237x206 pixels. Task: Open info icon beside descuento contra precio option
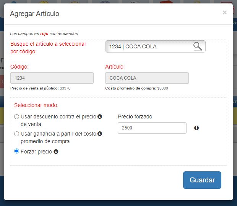[100, 117]
